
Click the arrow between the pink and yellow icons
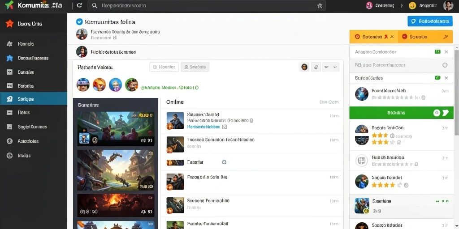point(402,5)
